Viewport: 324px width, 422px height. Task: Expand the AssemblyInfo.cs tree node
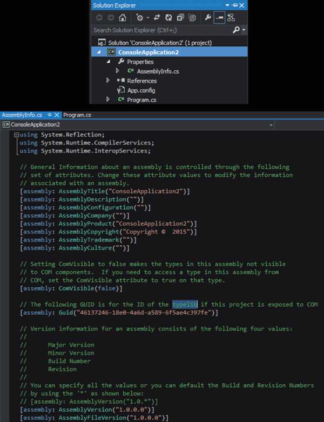click(118, 71)
